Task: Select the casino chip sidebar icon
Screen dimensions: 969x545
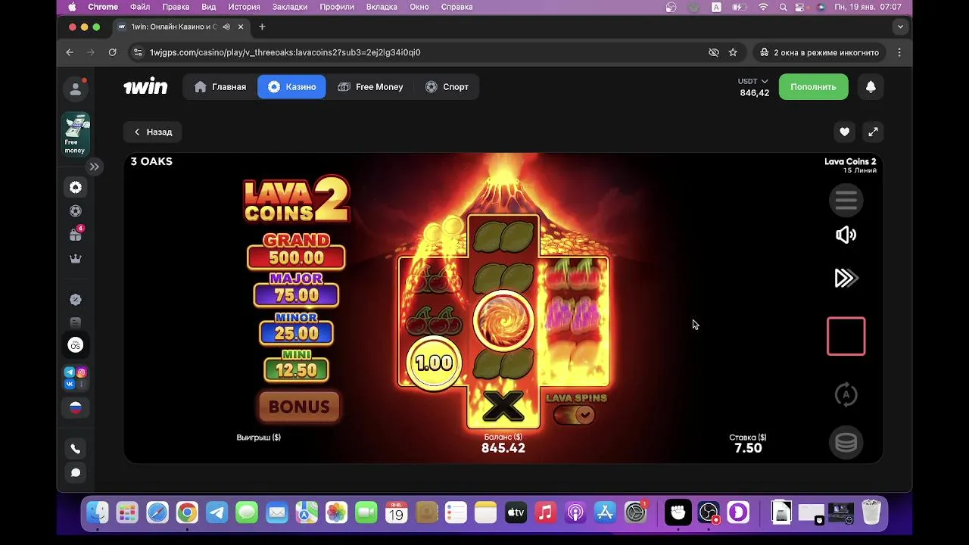Action: pyautogui.click(x=75, y=188)
